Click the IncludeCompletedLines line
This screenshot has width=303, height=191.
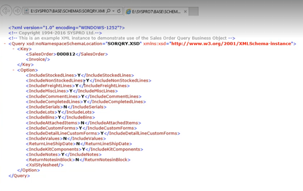(x=86, y=102)
